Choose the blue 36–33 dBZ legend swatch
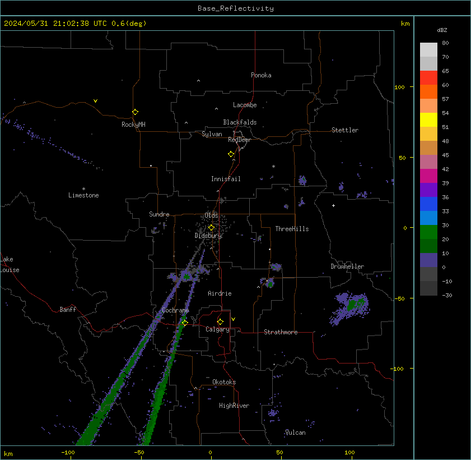 pyautogui.click(x=428, y=204)
